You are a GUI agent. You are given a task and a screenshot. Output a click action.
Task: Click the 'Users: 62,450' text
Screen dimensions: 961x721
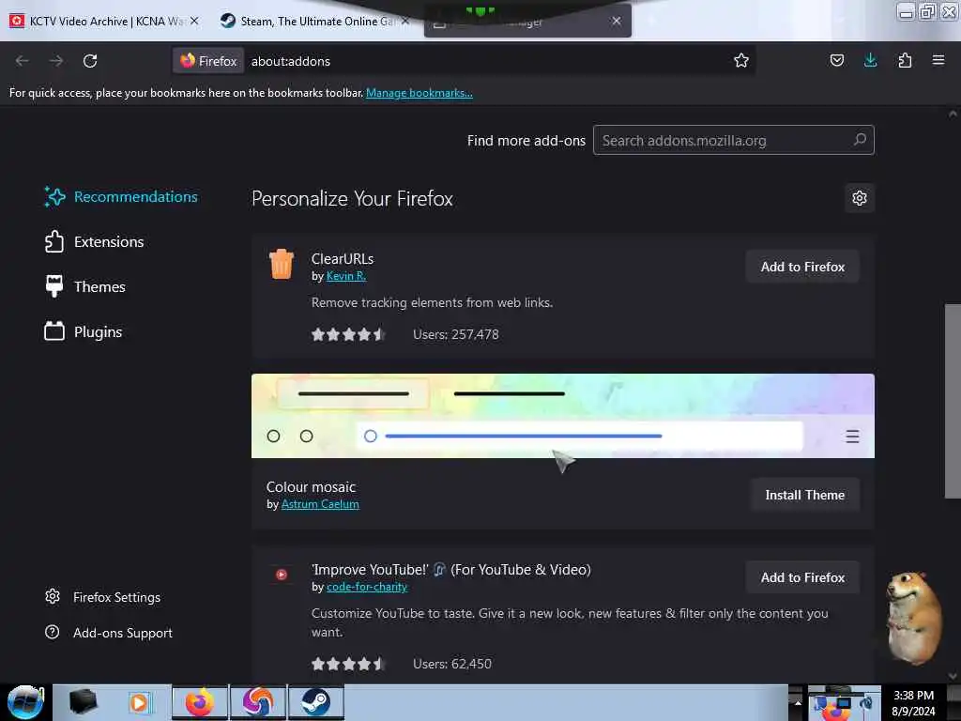coord(452,664)
